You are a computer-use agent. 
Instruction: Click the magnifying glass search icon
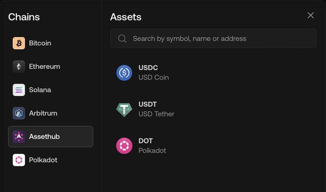pyautogui.click(x=122, y=38)
